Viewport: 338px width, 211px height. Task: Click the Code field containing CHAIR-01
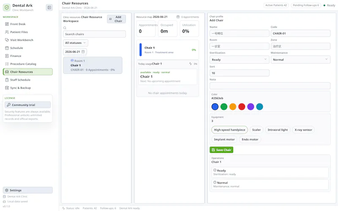(x=300, y=33)
